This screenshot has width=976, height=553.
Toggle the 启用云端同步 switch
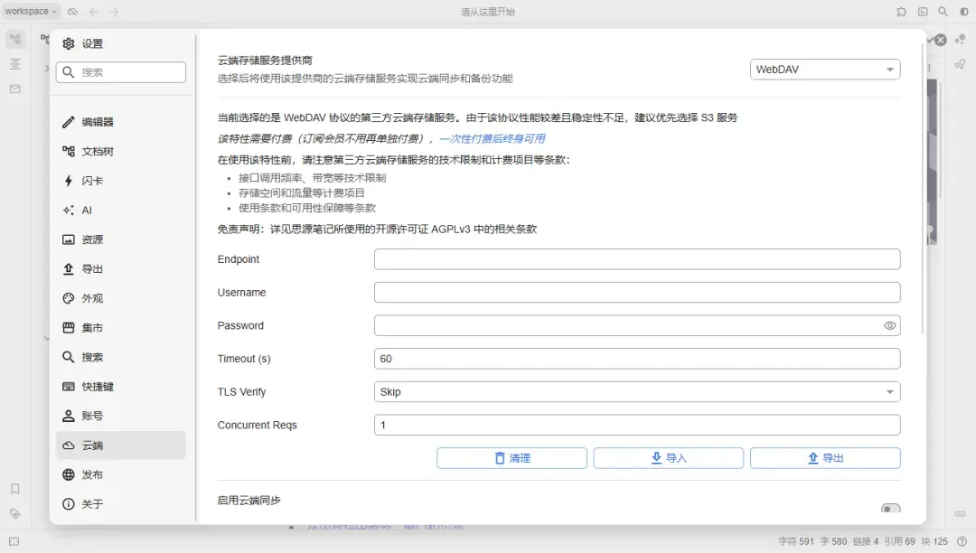coord(891,509)
